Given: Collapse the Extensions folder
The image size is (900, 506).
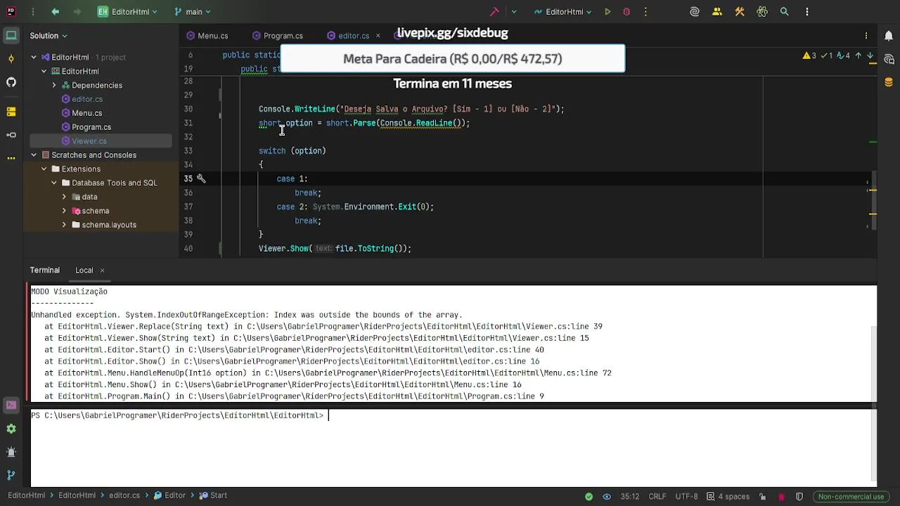Looking at the screenshot, I should click(44, 169).
